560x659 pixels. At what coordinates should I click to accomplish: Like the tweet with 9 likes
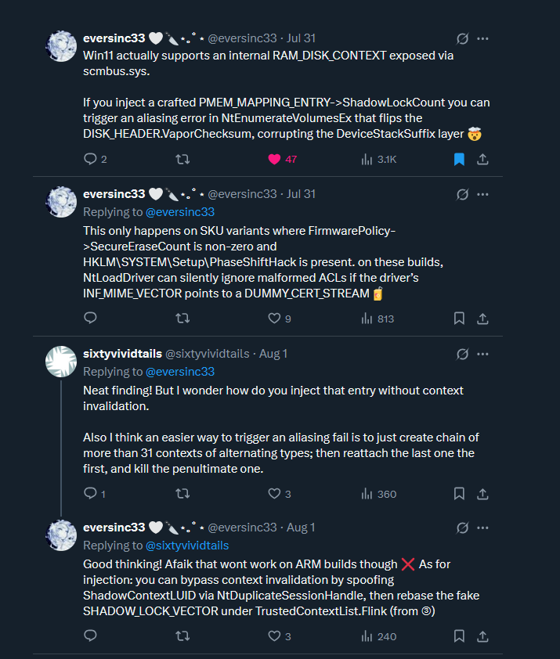click(x=275, y=319)
